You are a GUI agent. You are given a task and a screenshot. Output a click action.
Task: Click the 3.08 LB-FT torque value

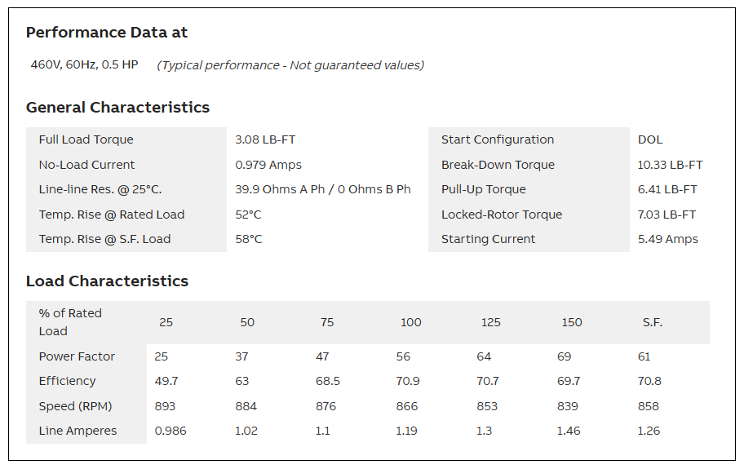click(265, 139)
